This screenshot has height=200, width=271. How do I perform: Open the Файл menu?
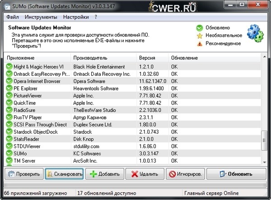13,17
